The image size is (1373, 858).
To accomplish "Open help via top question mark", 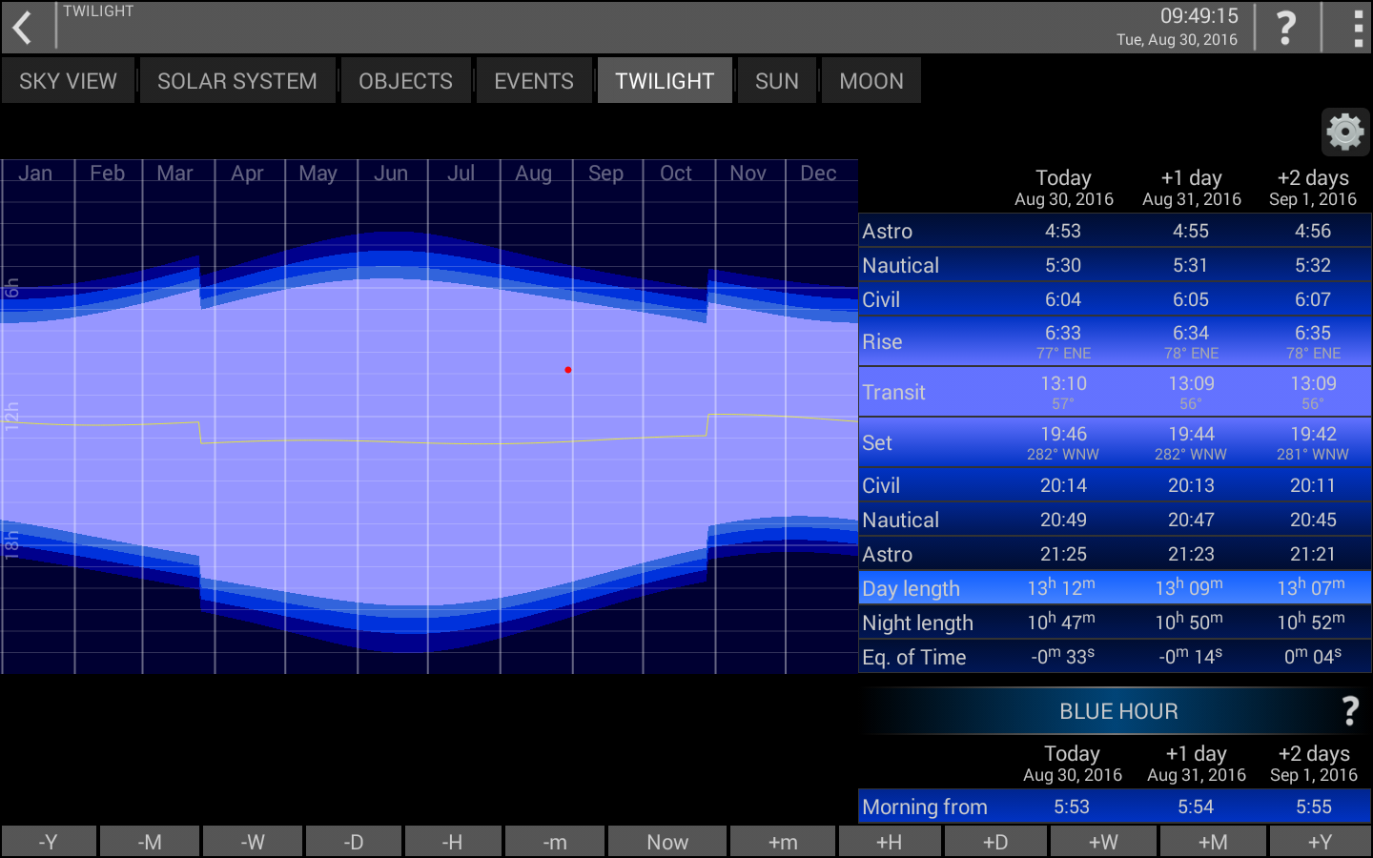I will point(1286,28).
